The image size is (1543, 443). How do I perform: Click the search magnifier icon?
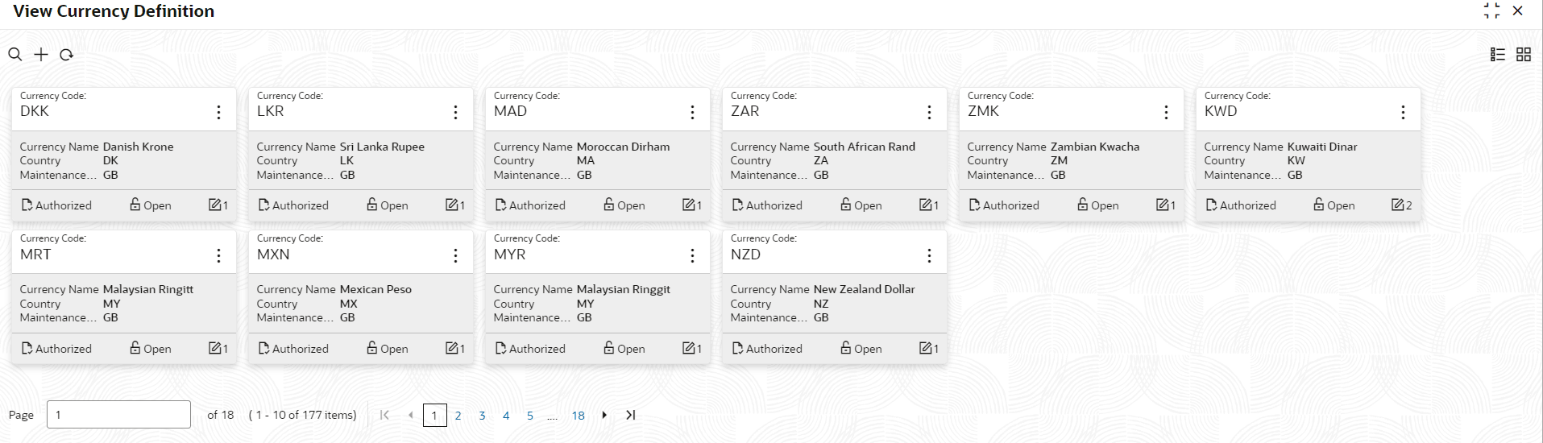pos(15,55)
